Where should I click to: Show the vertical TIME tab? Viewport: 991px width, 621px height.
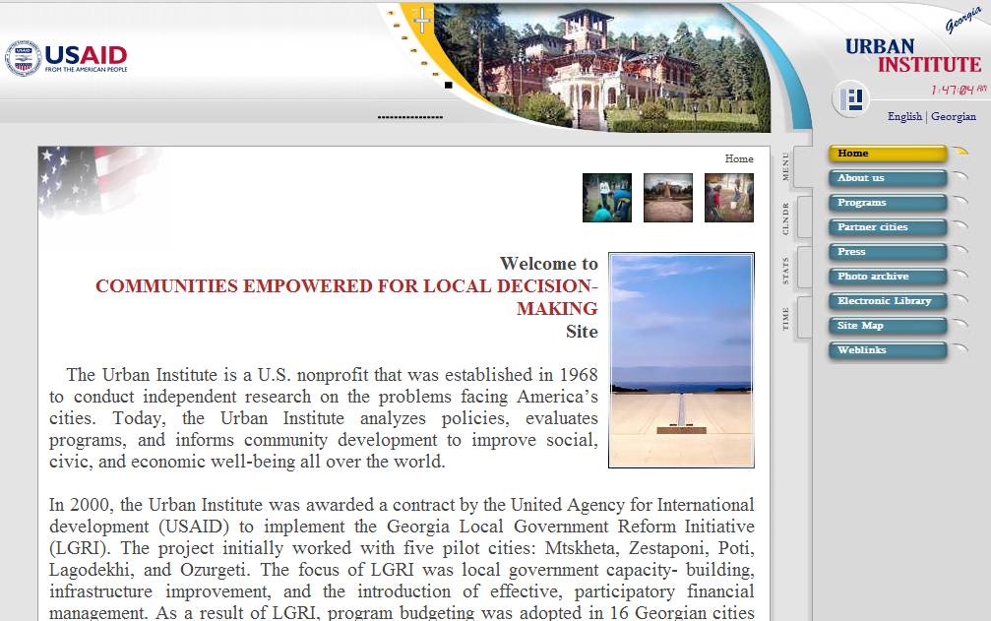[786, 318]
